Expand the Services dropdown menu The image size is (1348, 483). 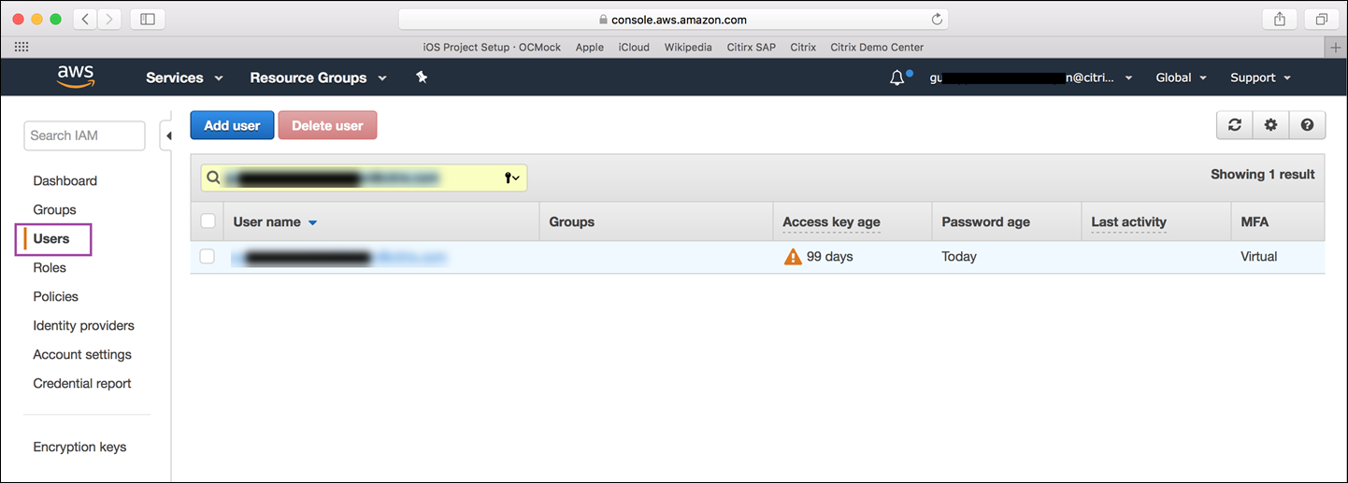(184, 78)
